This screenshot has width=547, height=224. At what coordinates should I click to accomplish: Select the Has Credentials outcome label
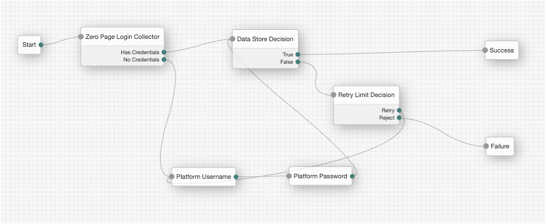pos(140,52)
